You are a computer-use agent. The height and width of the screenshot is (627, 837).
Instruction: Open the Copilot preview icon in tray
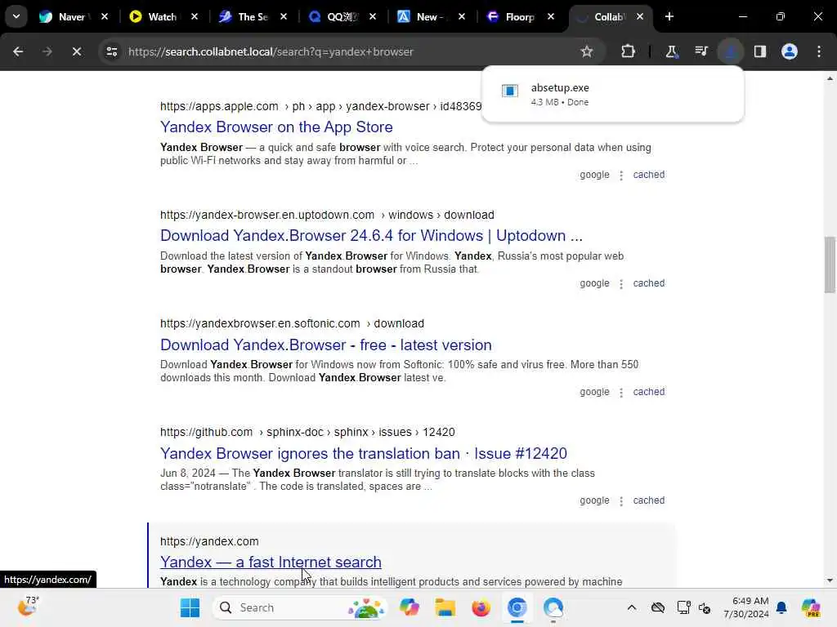click(811, 607)
